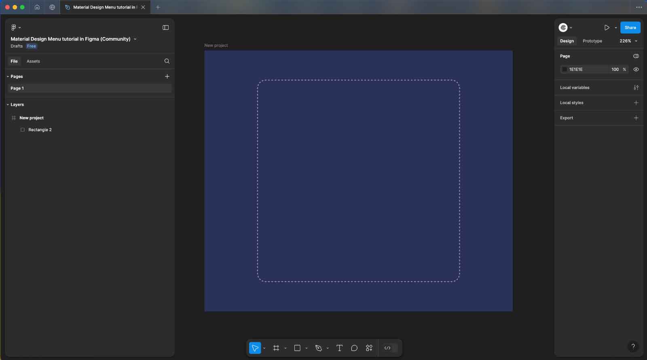Image resolution: width=647 pixels, height=360 pixels.
Task: Select the Rectangle 2 layer
Action: 40,130
